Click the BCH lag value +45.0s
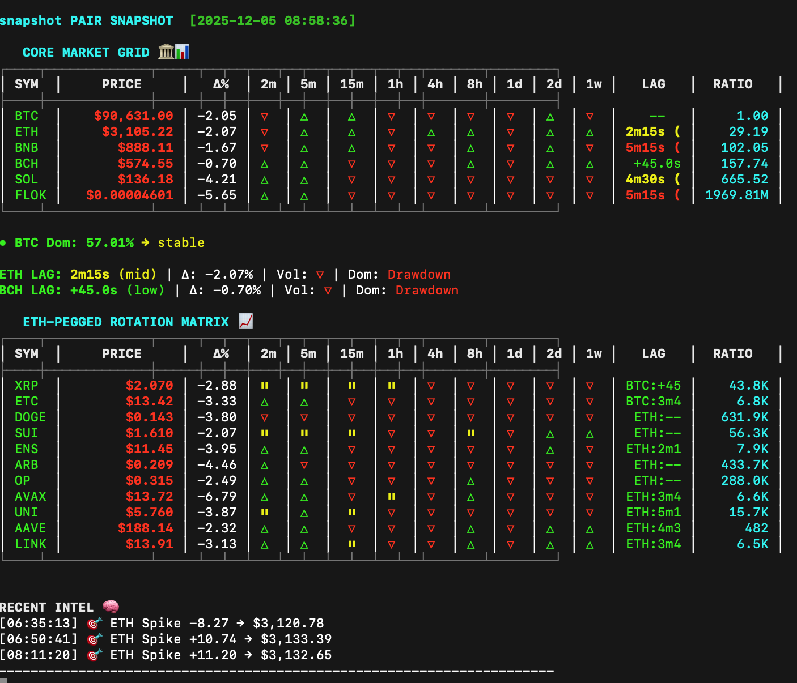Screen dimensions: 797x683 [657, 163]
